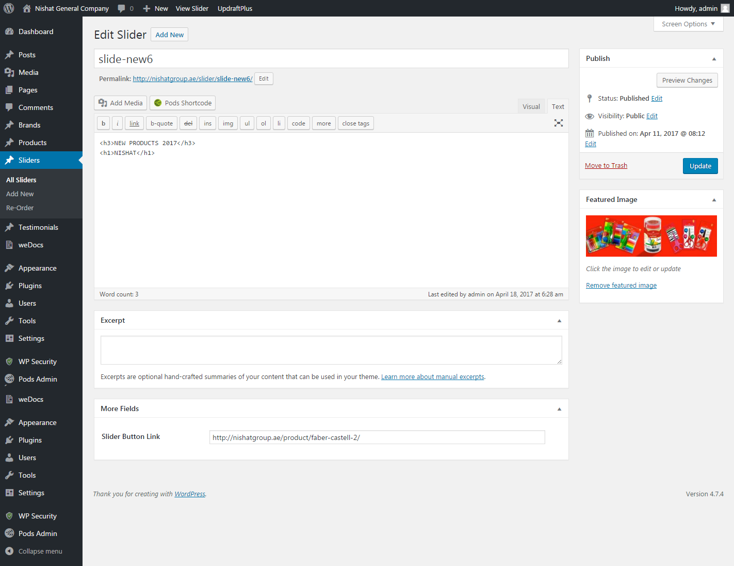
Task: Collapse the admin sidebar menu
Action: [x=40, y=551]
